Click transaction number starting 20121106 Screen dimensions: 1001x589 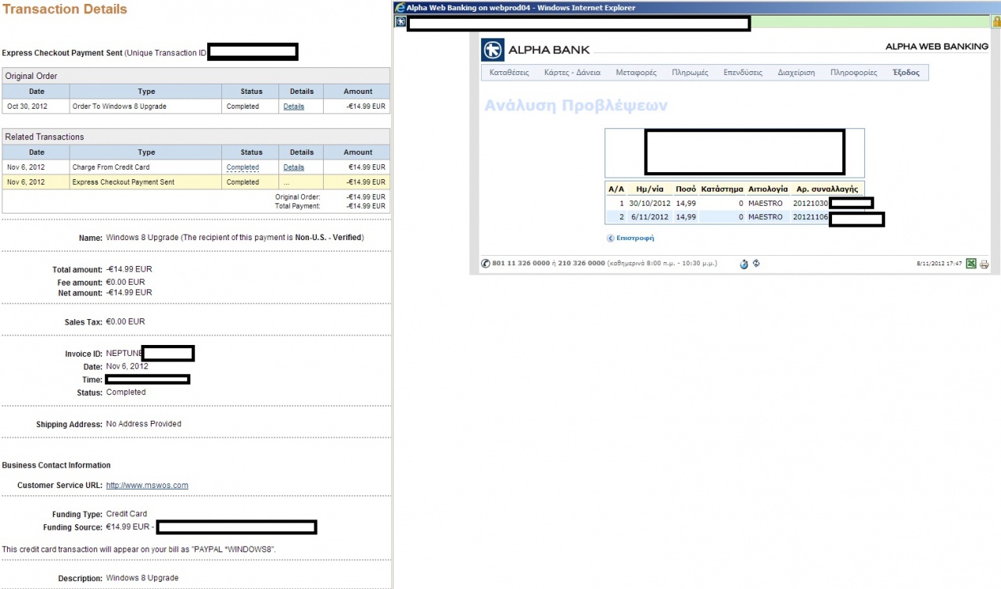[811, 217]
